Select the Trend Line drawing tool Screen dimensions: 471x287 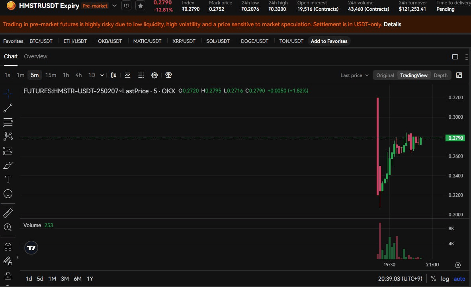[8, 108]
